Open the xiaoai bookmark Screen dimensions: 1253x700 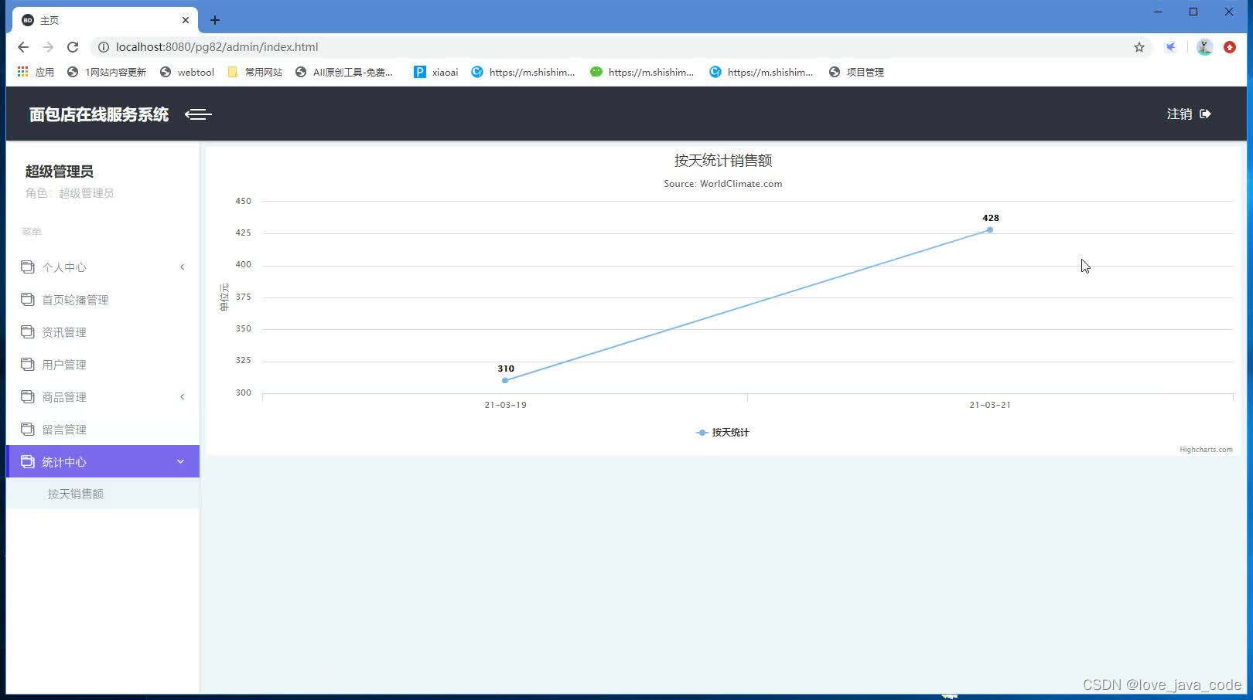(436, 72)
